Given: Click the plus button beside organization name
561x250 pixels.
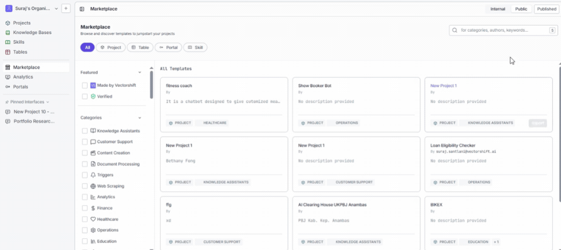Looking at the screenshot, I should (x=66, y=9).
